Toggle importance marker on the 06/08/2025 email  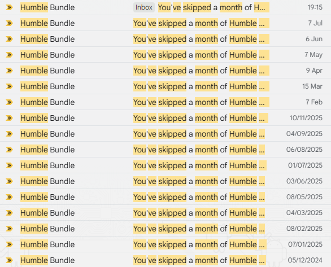9,150
